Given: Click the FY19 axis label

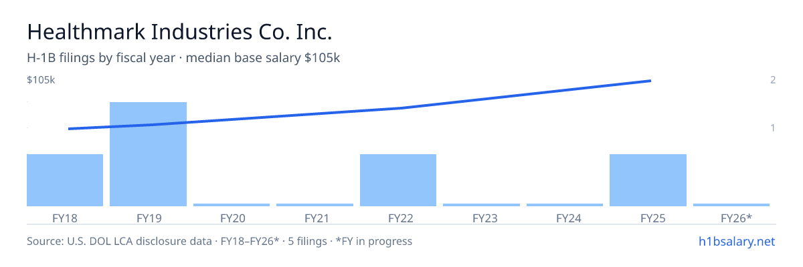Looking at the screenshot, I should 148,218.
